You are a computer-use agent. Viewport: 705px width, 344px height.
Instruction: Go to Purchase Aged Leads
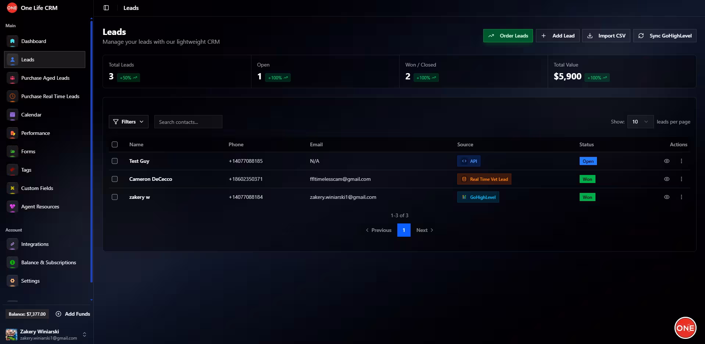tap(45, 78)
